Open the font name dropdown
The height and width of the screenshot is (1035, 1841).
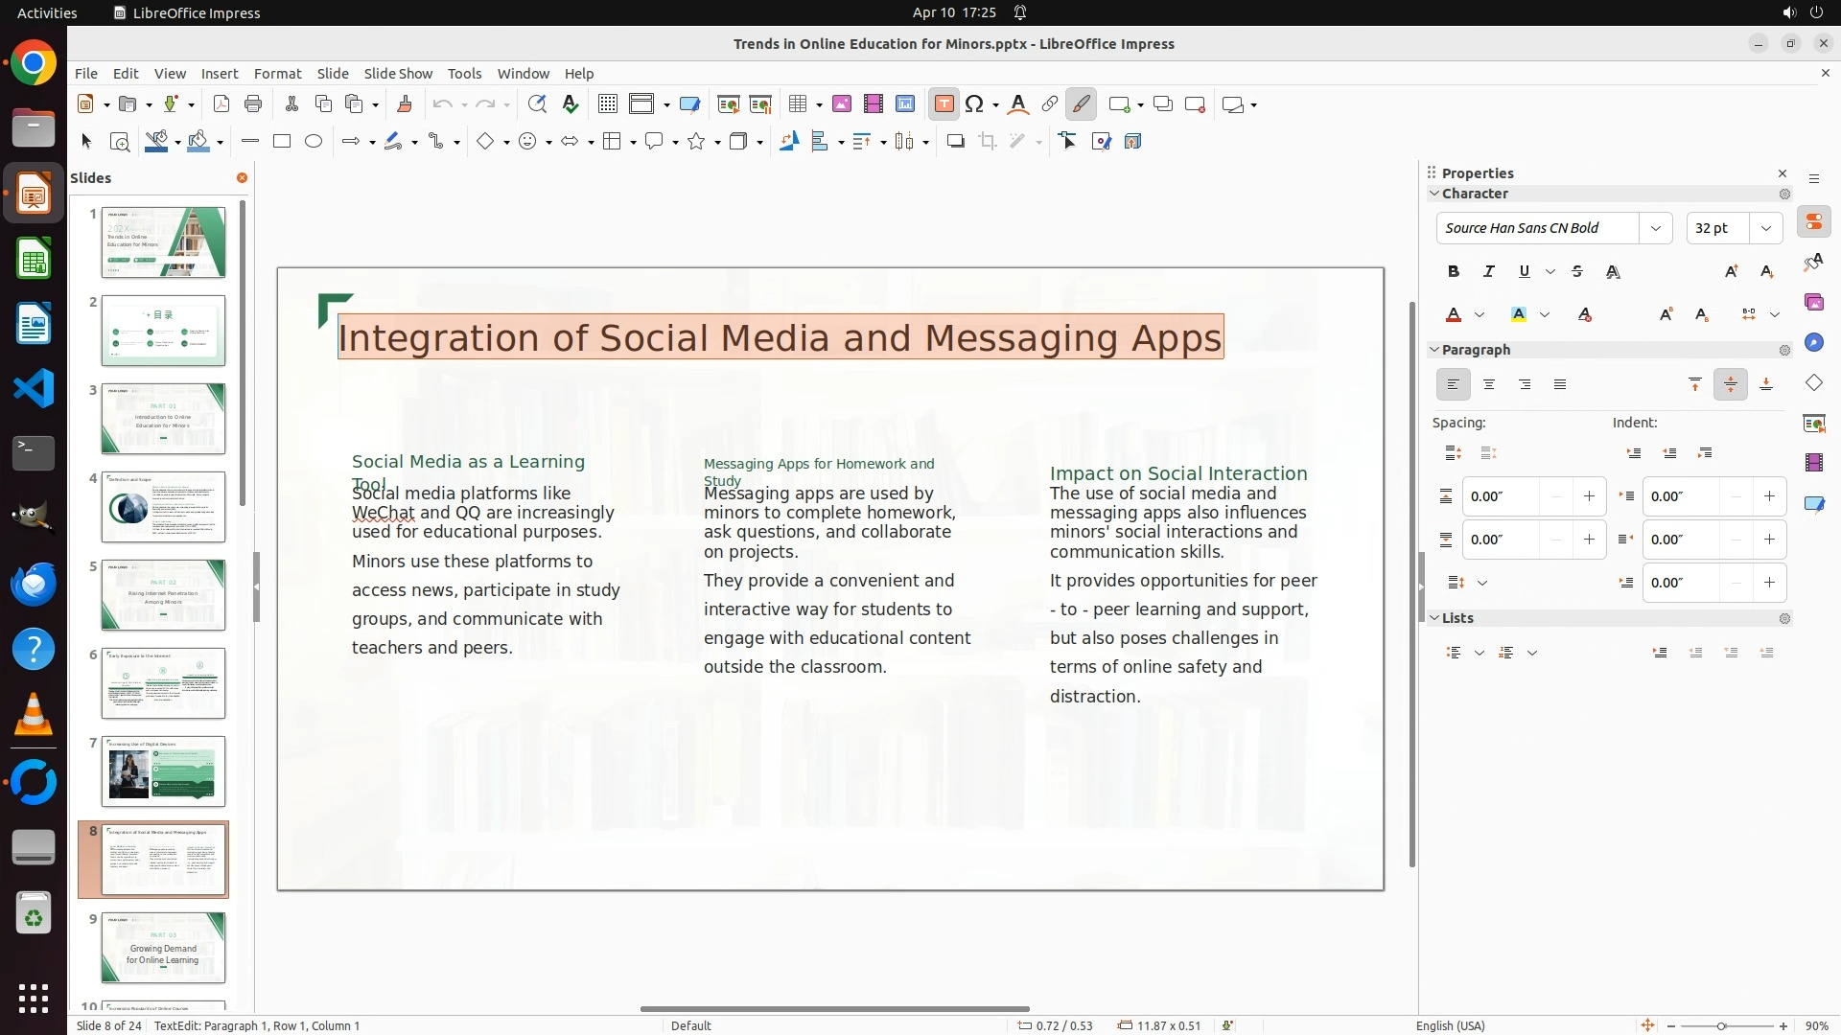click(x=1655, y=228)
